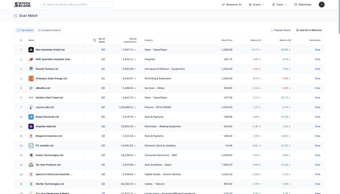Open the Sterlite Technologies logo icon
Screen dimensions: 340x194
tap(31, 184)
